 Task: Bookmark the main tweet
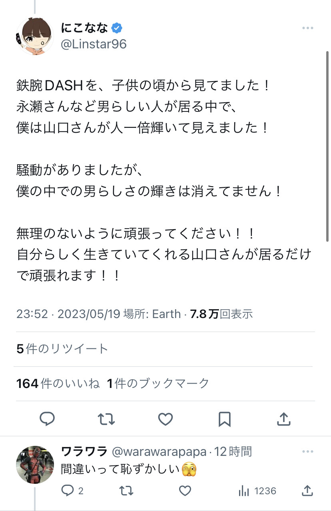[x=224, y=419]
